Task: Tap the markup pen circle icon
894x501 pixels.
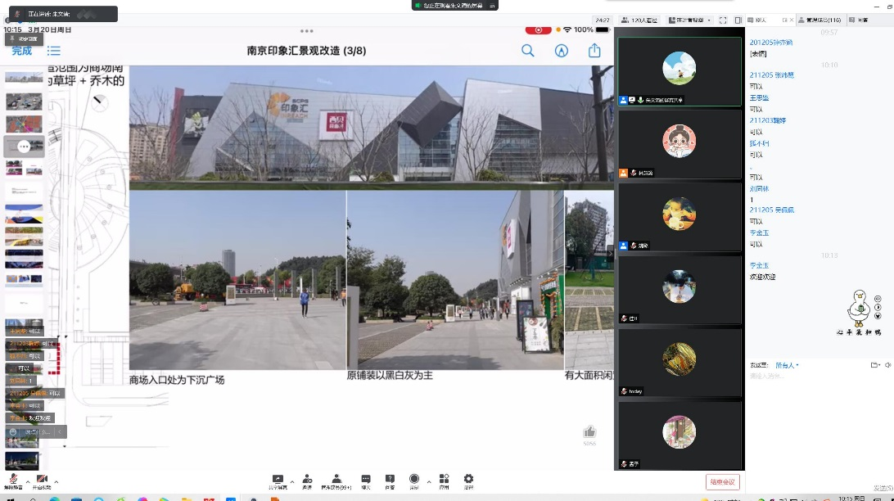Action: 562,51
